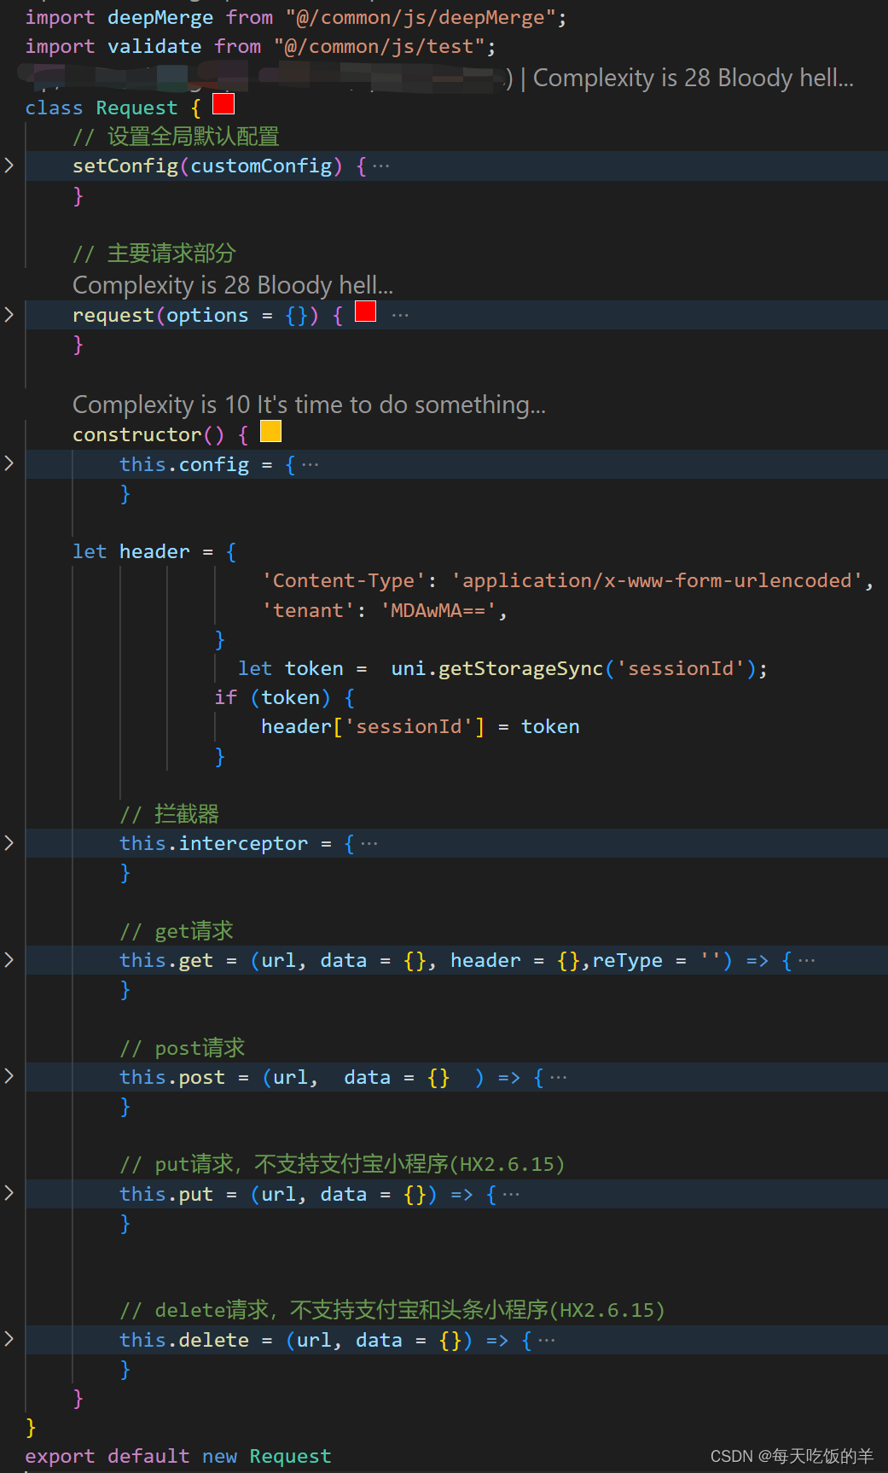Click red complexity marker on request method
Image resolution: width=888 pixels, height=1473 pixels.
pos(366,311)
